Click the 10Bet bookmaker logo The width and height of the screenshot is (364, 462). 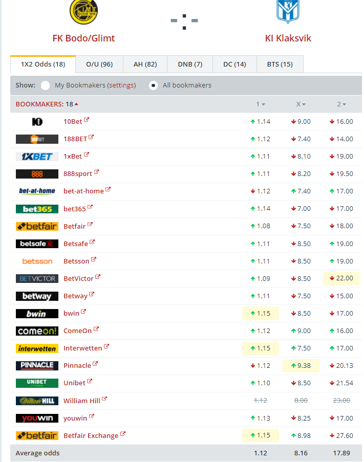pos(37,122)
